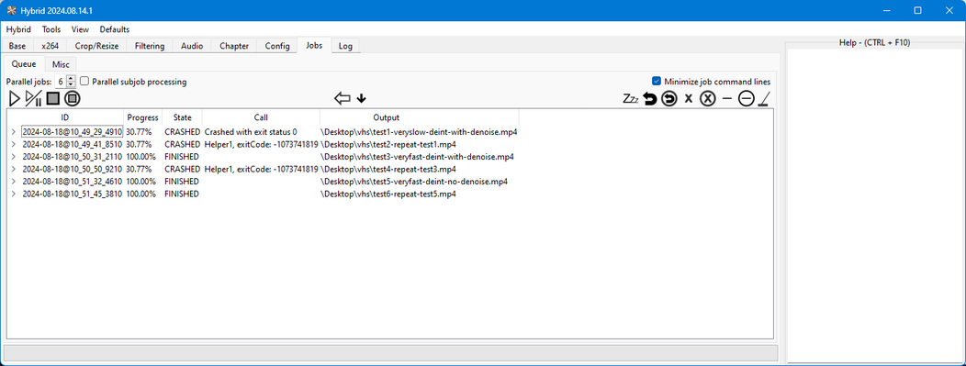Click the Hybrid app icon in title bar

point(11,10)
